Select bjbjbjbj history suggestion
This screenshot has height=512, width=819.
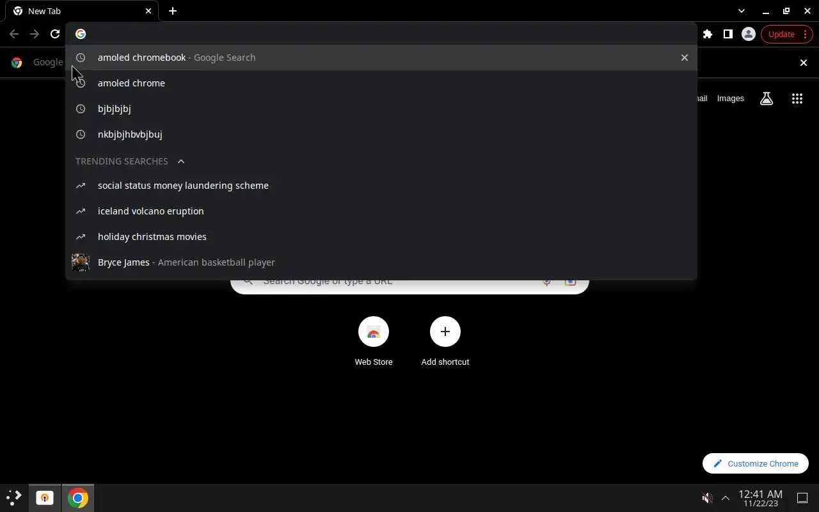(x=381, y=109)
